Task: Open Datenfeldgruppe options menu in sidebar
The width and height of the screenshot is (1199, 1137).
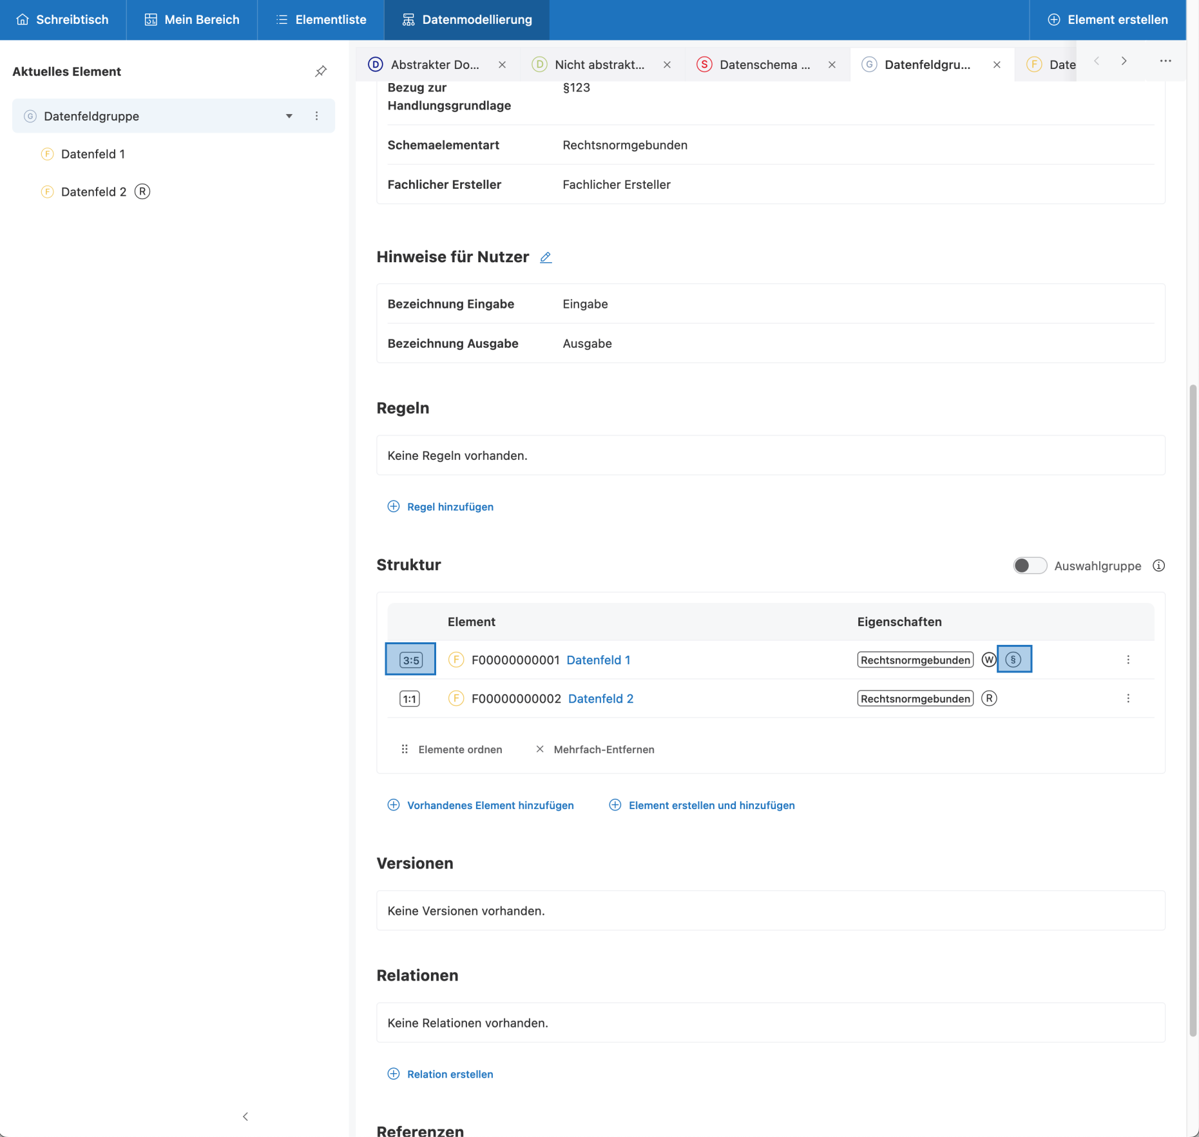Action: tap(316, 116)
